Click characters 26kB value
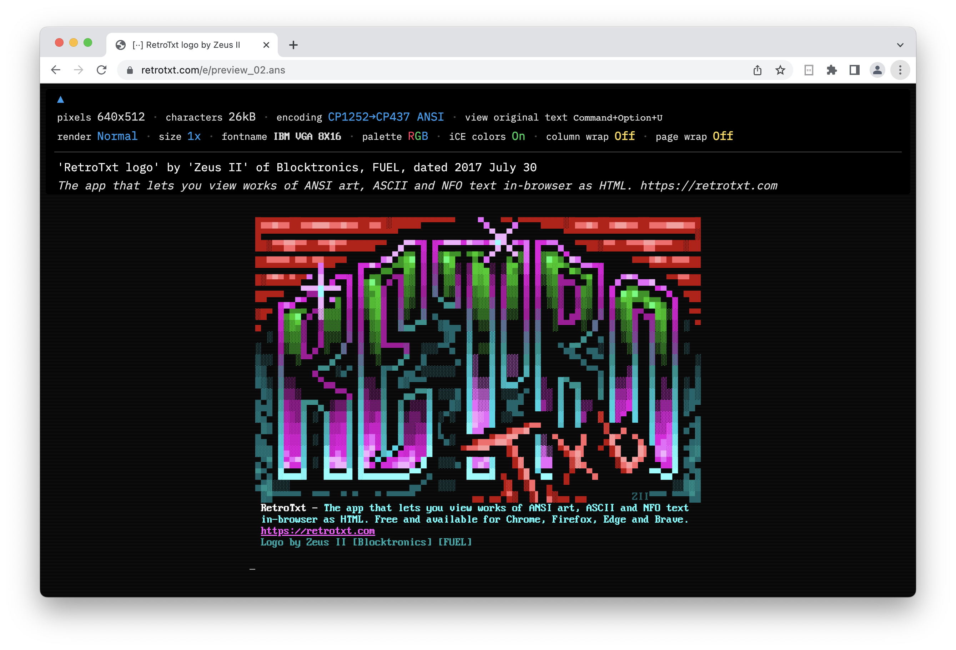The image size is (956, 650). point(242,117)
